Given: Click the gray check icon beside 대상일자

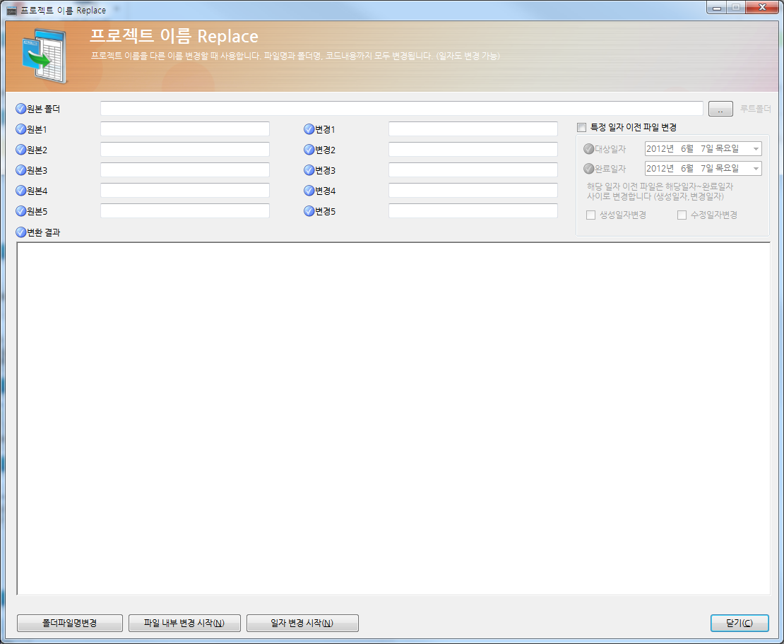Looking at the screenshot, I should pos(589,148).
